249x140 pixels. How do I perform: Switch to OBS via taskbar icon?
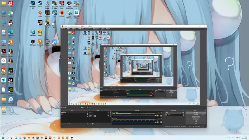tap(72, 138)
